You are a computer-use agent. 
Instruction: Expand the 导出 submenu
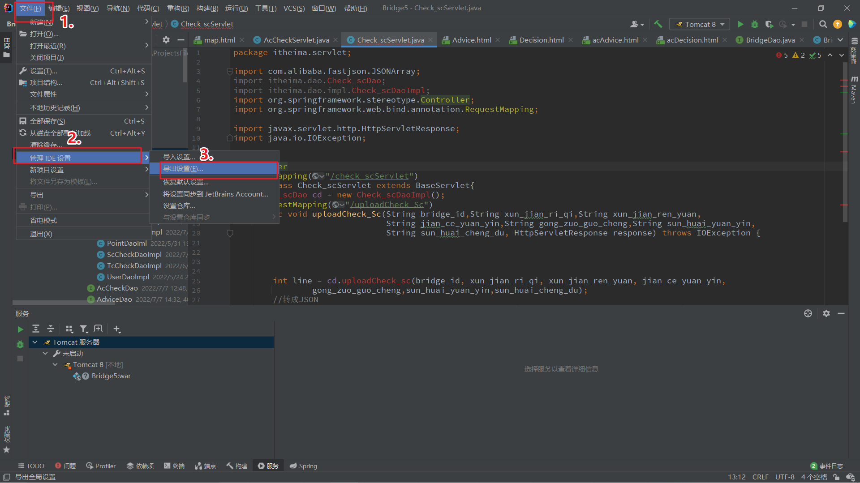point(83,195)
